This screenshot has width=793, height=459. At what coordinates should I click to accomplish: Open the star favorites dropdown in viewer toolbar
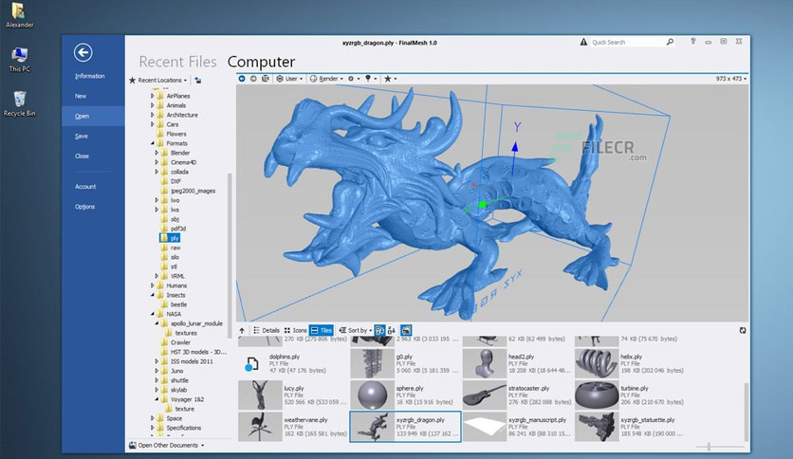click(390, 79)
